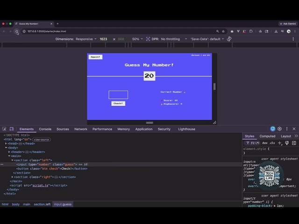Switch to the Sources tab
Viewport: 299px width, 224px height.
point(63,129)
